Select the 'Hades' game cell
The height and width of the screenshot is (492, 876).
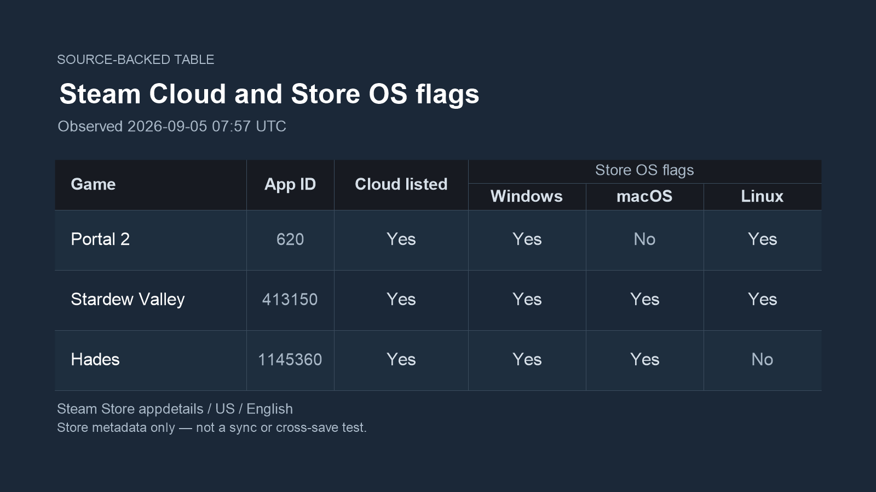click(x=151, y=360)
